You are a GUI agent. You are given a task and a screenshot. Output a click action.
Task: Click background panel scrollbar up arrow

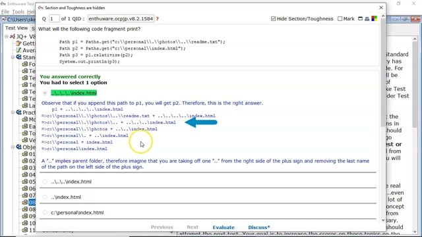coord(415,39)
